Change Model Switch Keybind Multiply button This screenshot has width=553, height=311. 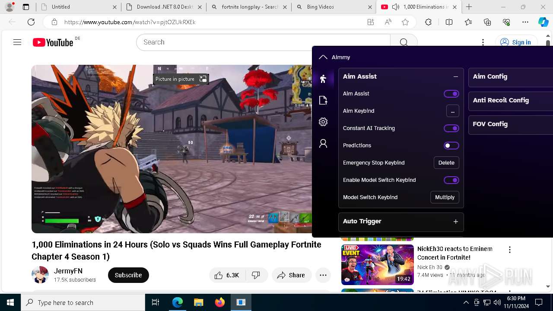445,197
